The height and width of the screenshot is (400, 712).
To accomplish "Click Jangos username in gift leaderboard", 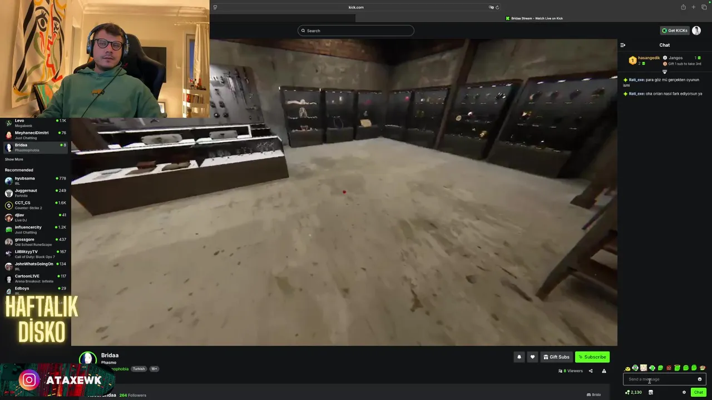I will [x=675, y=58].
